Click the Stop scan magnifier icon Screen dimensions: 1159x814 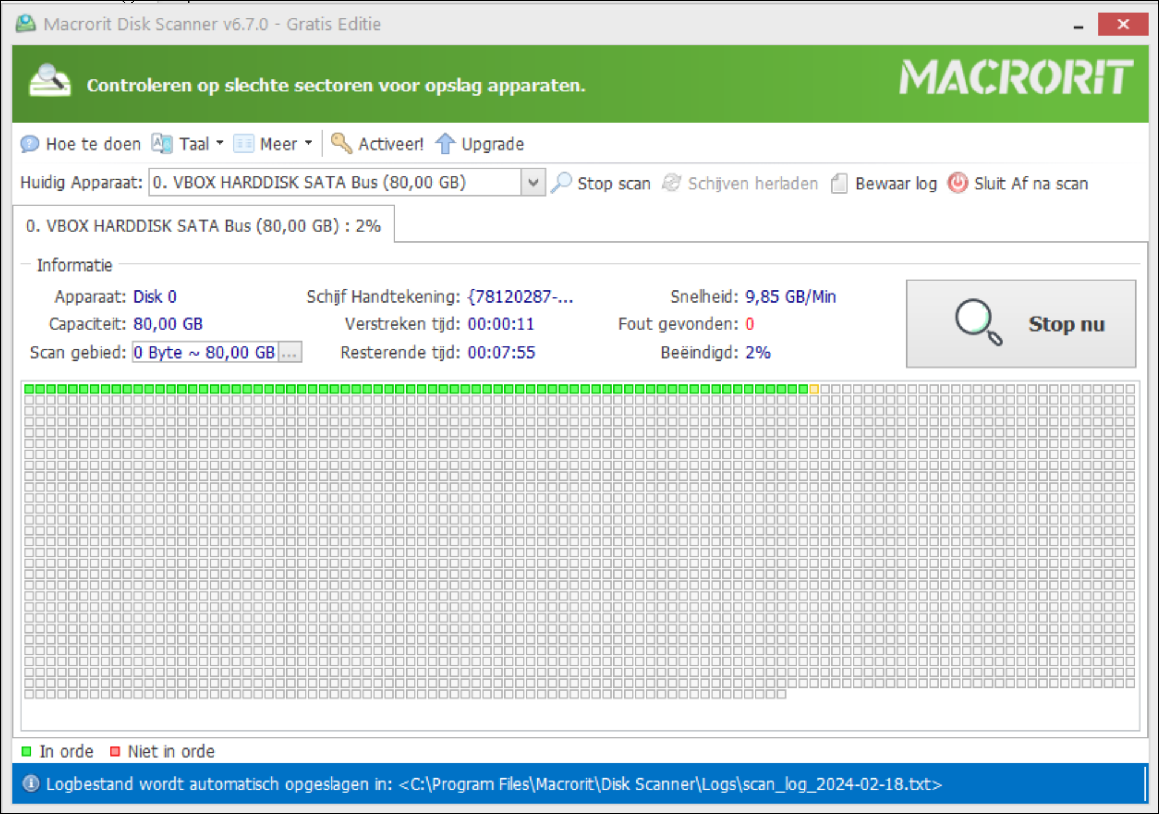pos(561,183)
